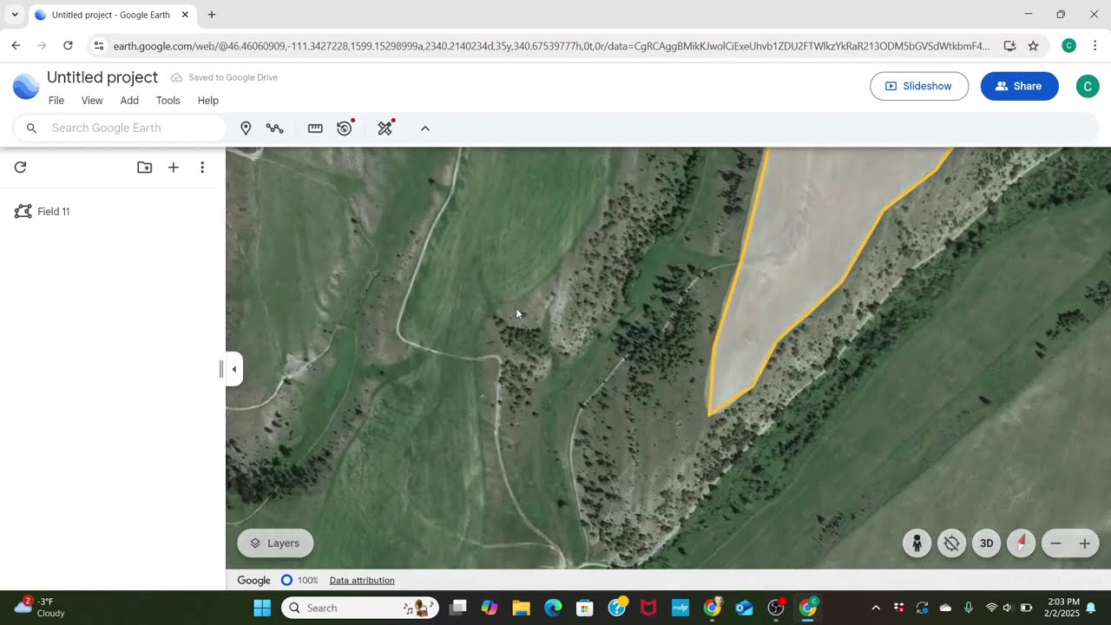
Task: Open the Chrome profile avatar
Action: 1069,46
